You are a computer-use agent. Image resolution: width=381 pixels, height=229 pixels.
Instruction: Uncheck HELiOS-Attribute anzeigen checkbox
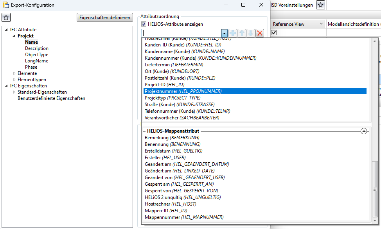pyautogui.click(x=144, y=24)
